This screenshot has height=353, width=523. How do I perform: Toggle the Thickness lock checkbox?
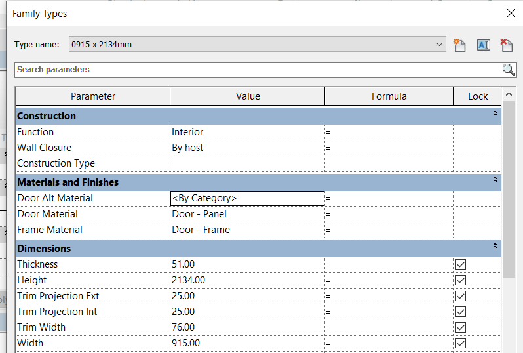point(461,264)
